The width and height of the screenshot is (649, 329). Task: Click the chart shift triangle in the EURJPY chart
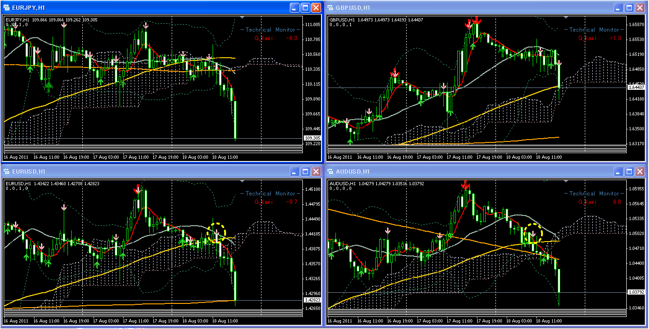pyautogui.click(x=241, y=18)
